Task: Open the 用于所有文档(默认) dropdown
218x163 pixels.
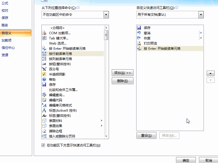Action: click(x=201, y=15)
